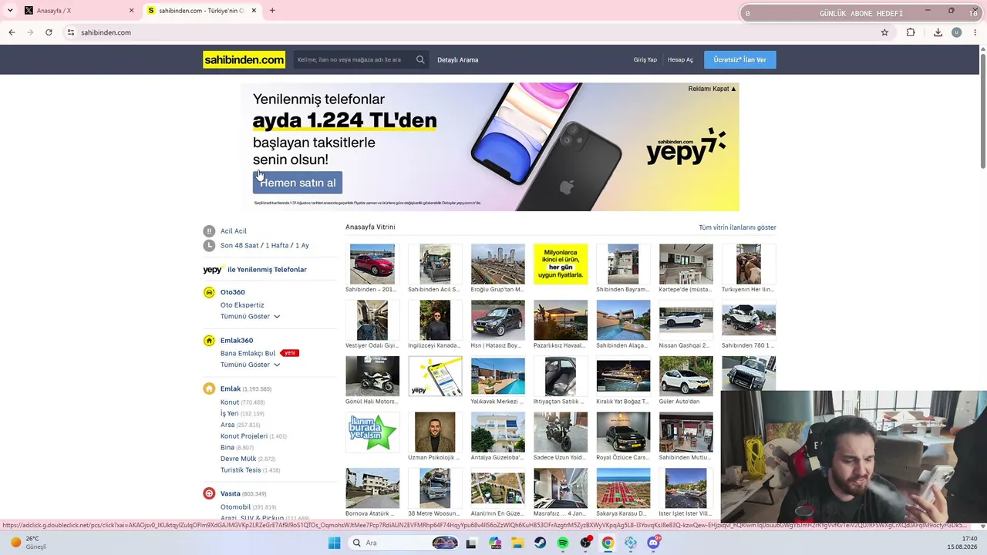Open the tab search dropdown arrow
The height and width of the screenshot is (555, 987).
click(10, 11)
